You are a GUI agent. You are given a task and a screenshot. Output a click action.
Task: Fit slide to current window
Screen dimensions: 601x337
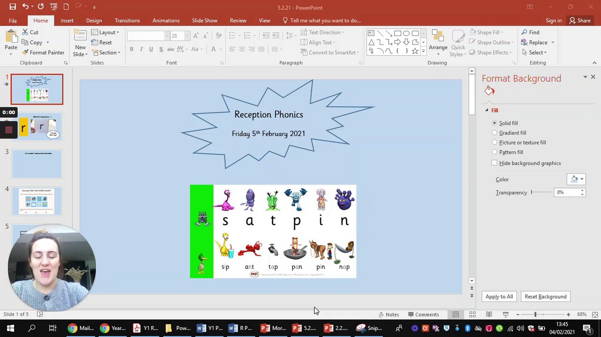pos(595,315)
